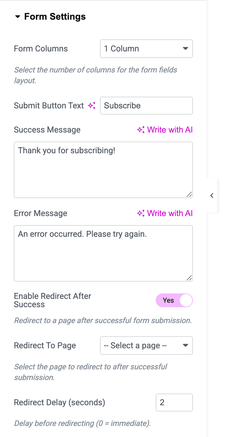Screen dimensions: 226x437
Task: Click the Form Settings heading label
Action: pyautogui.click(x=54, y=16)
